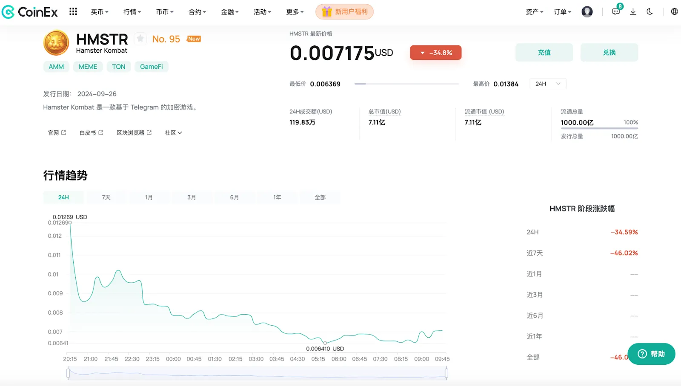
Task: Click the low-high price range bar
Action: 406,84
